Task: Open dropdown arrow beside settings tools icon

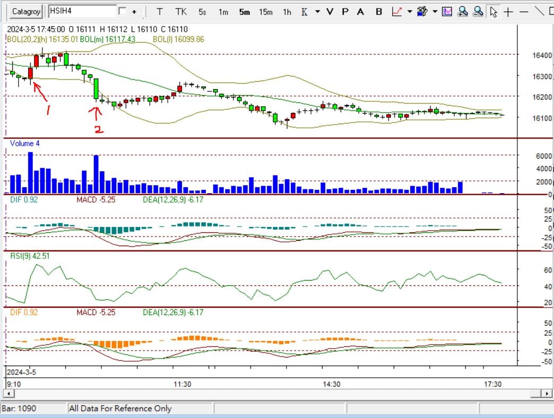Action: (435, 12)
